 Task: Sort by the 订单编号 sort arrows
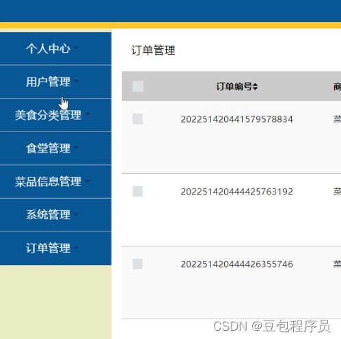[x=255, y=87]
